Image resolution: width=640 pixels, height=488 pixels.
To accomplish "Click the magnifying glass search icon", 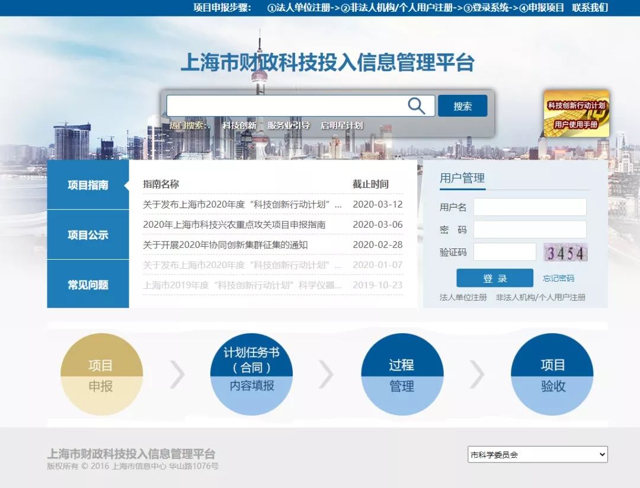I will [x=416, y=106].
